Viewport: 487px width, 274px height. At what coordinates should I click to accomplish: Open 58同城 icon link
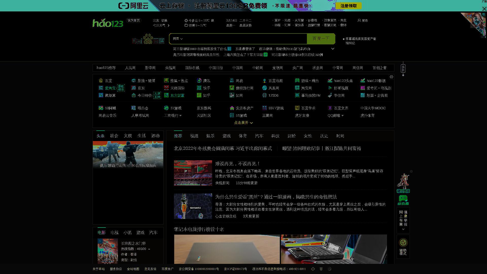click(x=101, y=108)
